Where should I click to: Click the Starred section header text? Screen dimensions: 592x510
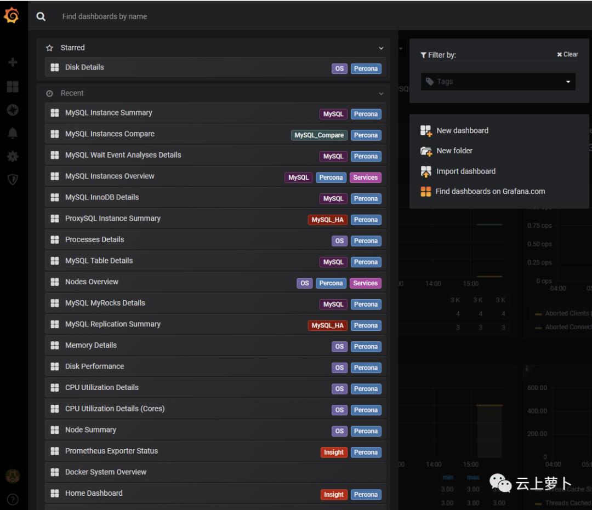click(x=73, y=48)
